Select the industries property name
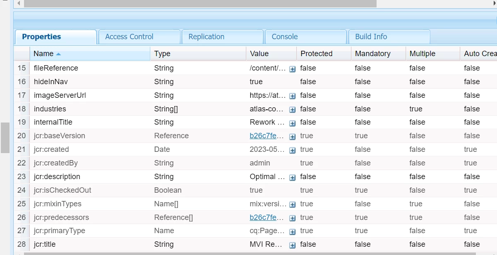This screenshot has height=255, width=497. [x=50, y=109]
